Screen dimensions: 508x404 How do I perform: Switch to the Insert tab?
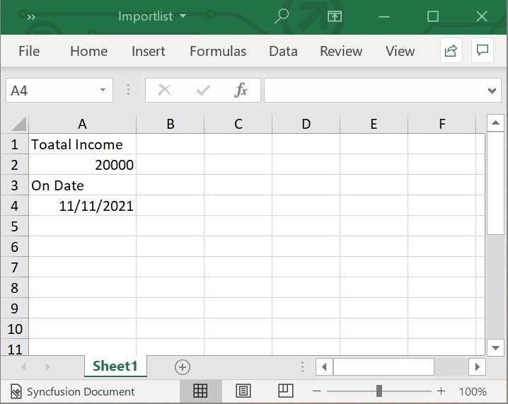click(x=149, y=51)
